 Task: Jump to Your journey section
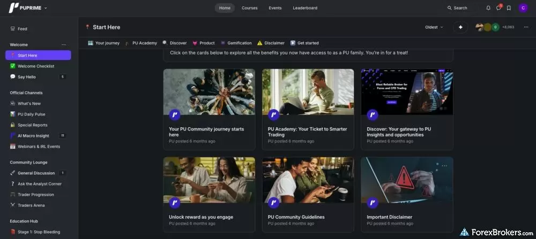click(x=104, y=43)
